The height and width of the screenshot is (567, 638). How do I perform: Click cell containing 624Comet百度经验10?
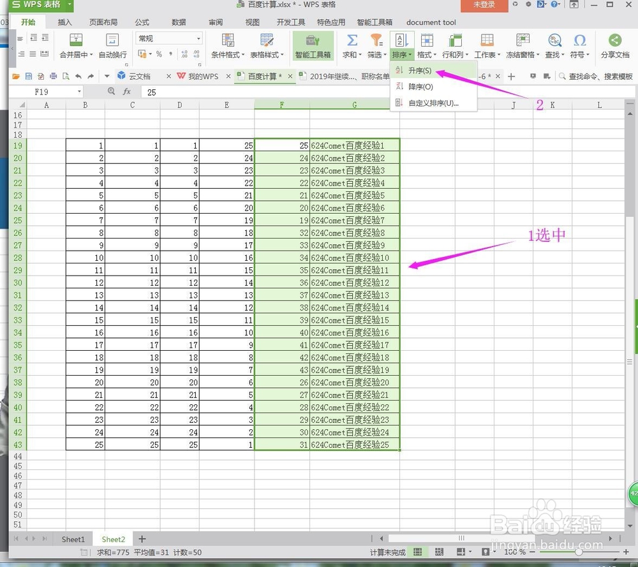click(x=354, y=258)
